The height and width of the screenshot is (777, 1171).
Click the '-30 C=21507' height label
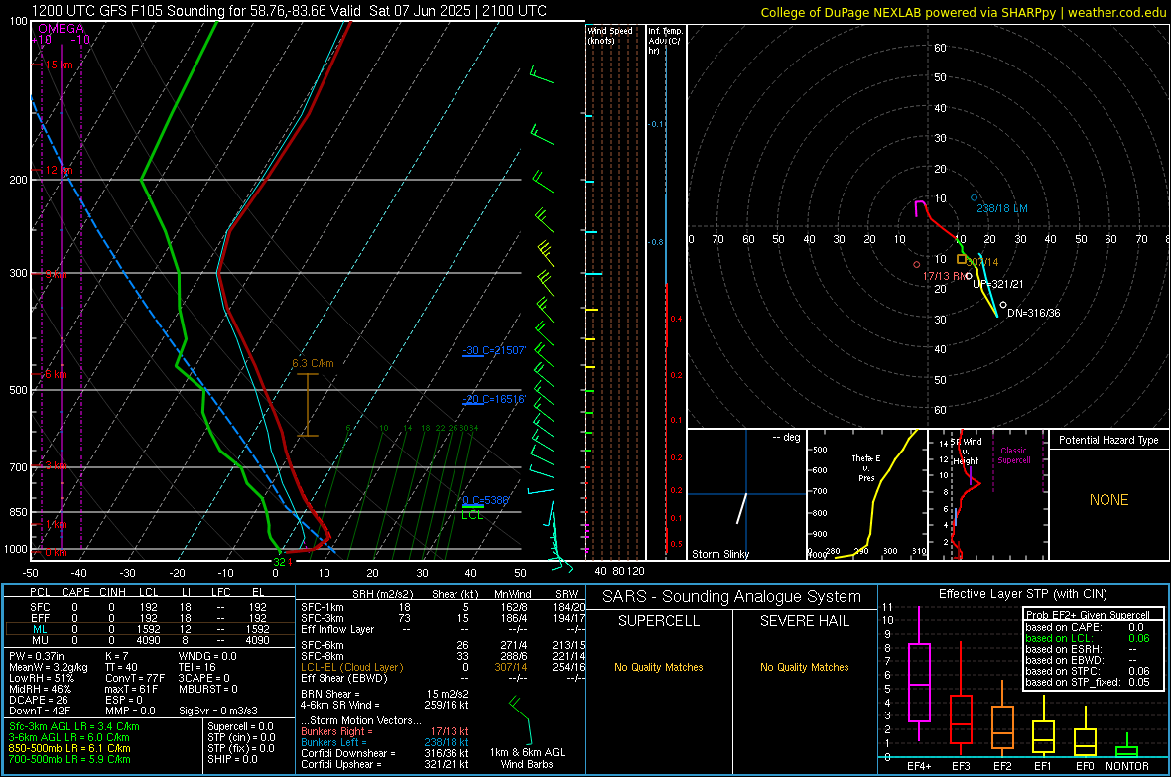pyautogui.click(x=494, y=350)
